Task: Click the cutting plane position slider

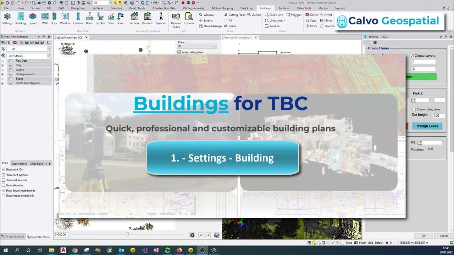Action: [x=127, y=234]
